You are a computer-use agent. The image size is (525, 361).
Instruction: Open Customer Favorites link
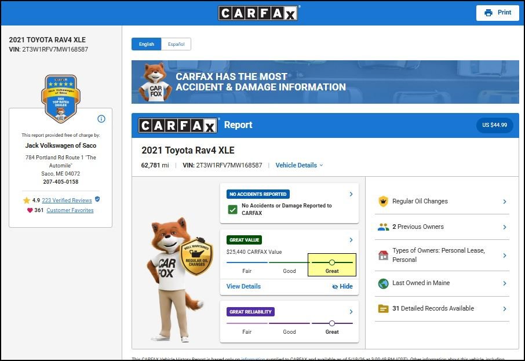pyautogui.click(x=70, y=210)
